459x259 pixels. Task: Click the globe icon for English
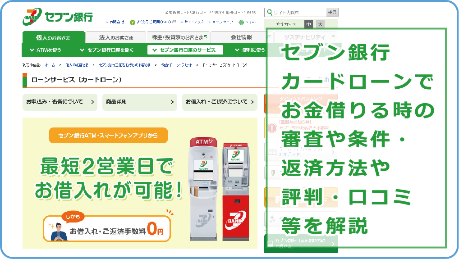click(241, 22)
